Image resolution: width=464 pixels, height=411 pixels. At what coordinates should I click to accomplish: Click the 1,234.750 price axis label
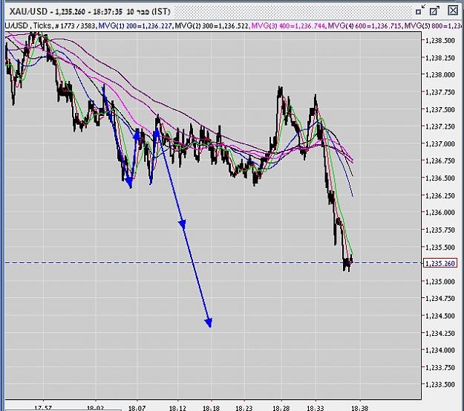point(440,298)
